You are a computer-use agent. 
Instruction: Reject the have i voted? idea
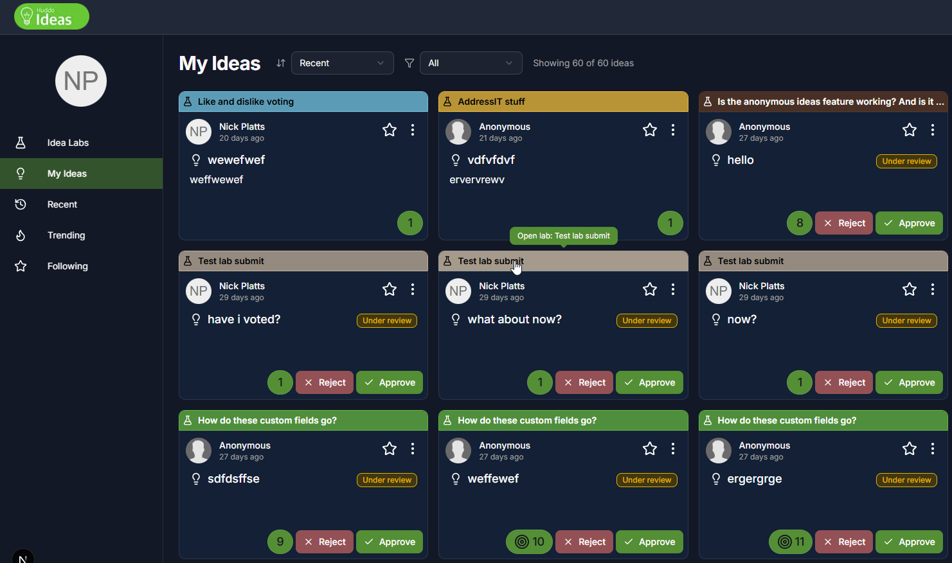(325, 382)
